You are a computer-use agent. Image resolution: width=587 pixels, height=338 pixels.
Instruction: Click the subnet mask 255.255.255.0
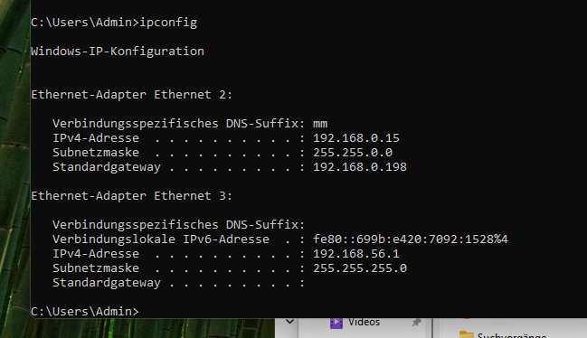pyautogui.click(x=360, y=268)
